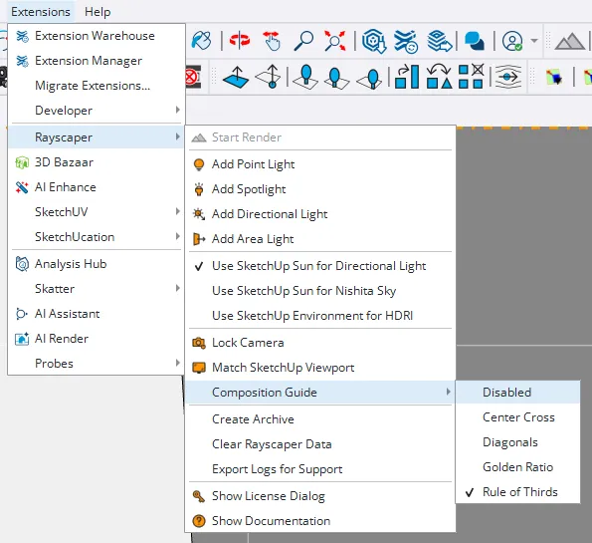
Task: Open the dropdown arrow beside account icon
Action: coord(534,41)
